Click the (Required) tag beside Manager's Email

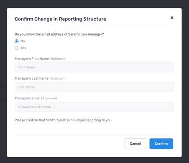pyautogui.click(x=49, y=98)
